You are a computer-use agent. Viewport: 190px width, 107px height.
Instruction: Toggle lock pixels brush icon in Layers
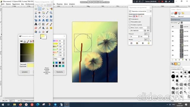(x=179, y=23)
